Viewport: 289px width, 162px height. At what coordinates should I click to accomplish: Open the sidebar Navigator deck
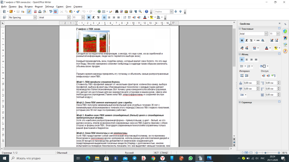(x=285, y=51)
